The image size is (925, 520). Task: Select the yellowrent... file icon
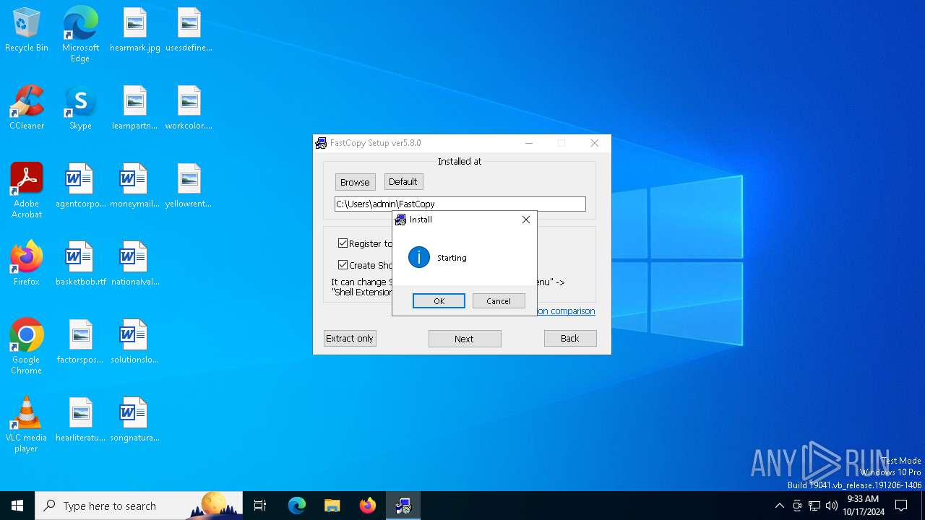(x=189, y=186)
